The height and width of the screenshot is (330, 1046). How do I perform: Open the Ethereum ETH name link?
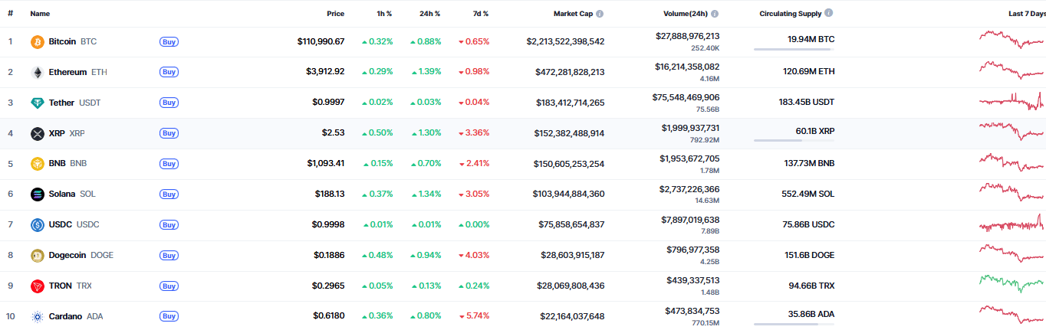point(77,72)
